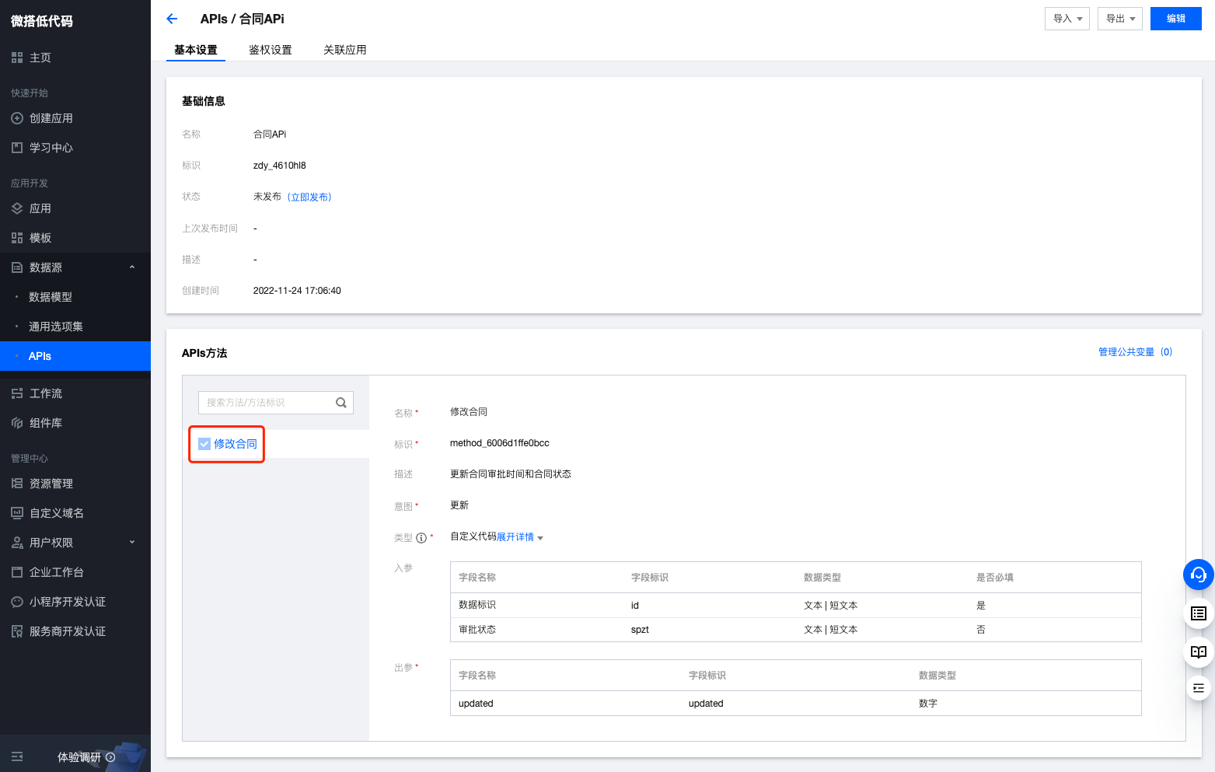This screenshot has height=772, width=1215.
Task: Click the 审批状态 row name cell
Action: point(477,630)
